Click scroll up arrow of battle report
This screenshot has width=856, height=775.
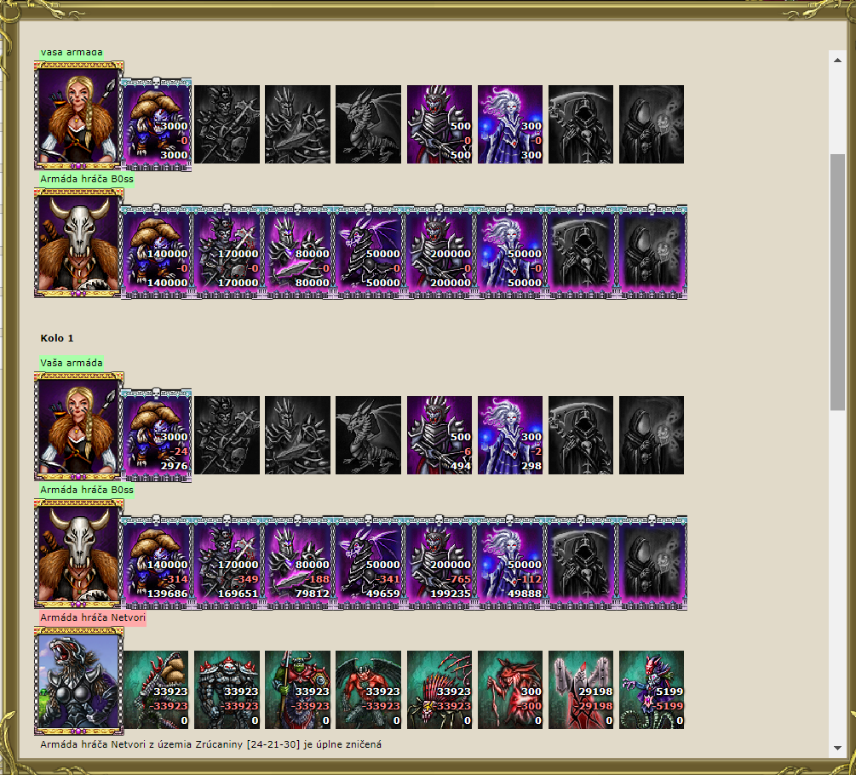coord(837,60)
